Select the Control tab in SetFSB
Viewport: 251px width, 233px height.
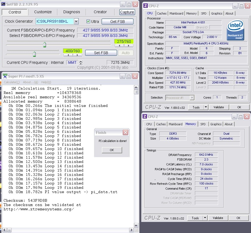tap(15, 12)
